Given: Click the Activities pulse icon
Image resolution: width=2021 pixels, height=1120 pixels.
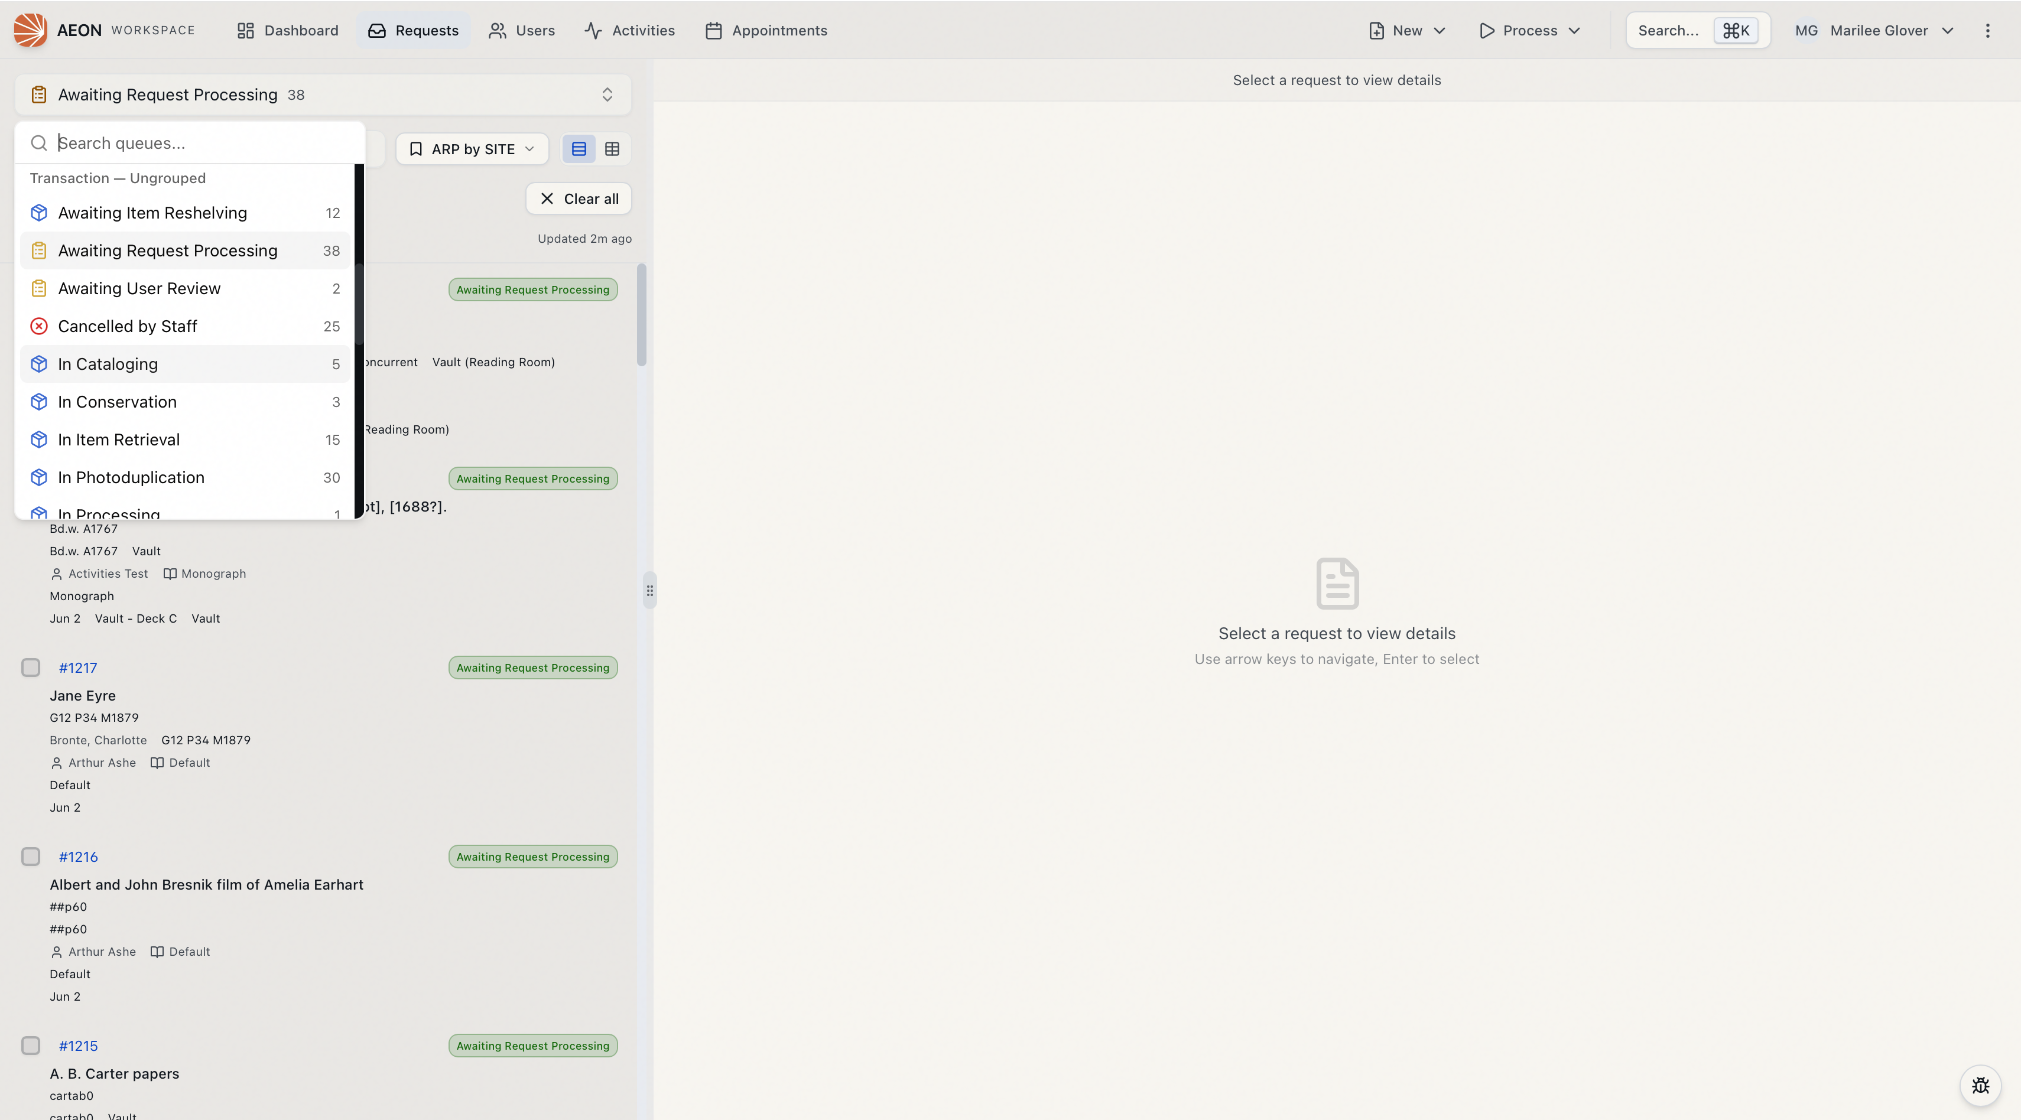Looking at the screenshot, I should (593, 30).
